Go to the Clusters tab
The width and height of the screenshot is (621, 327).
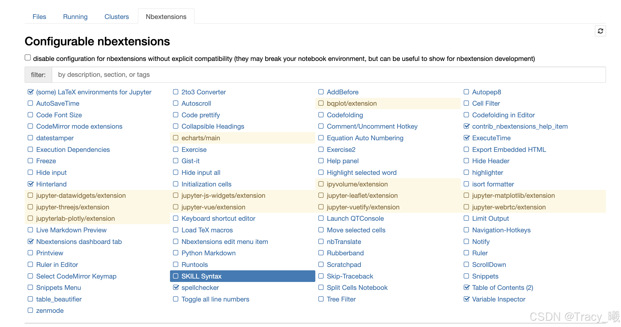coord(117,17)
